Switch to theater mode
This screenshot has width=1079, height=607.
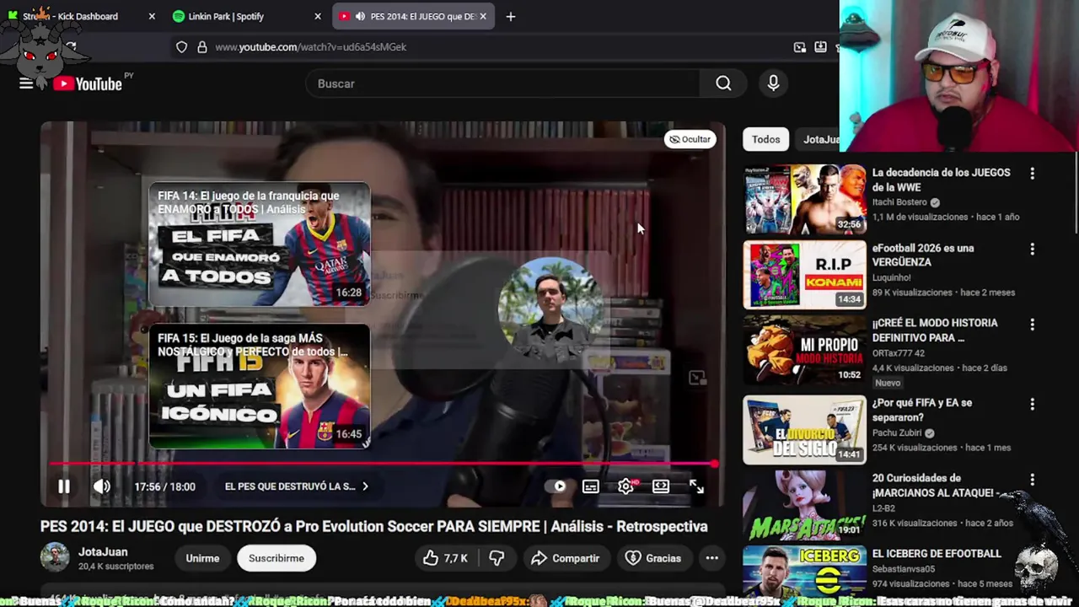[661, 486]
